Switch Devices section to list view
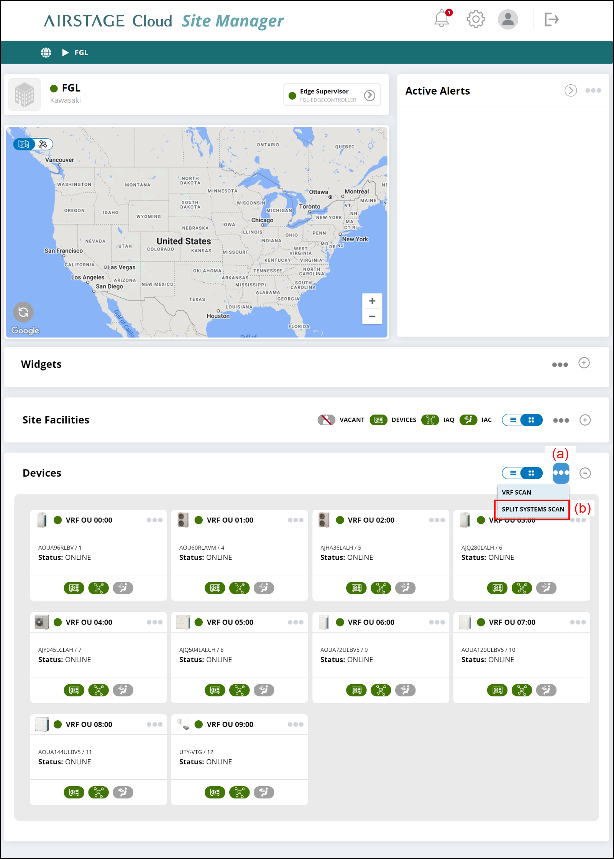This screenshot has width=614, height=859. (x=512, y=473)
